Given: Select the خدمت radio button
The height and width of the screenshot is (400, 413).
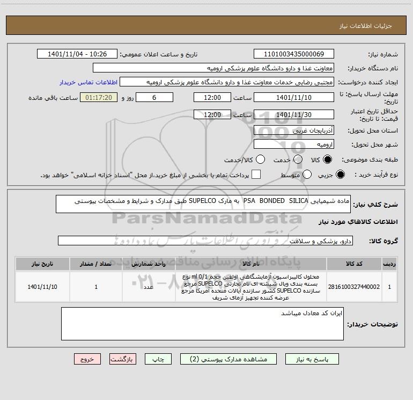Looking at the screenshot, I should click(x=298, y=159).
